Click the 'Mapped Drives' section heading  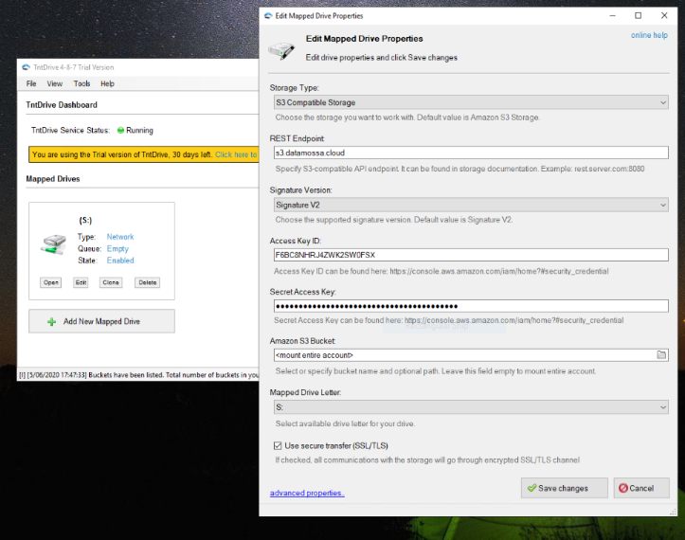(x=53, y=179)
